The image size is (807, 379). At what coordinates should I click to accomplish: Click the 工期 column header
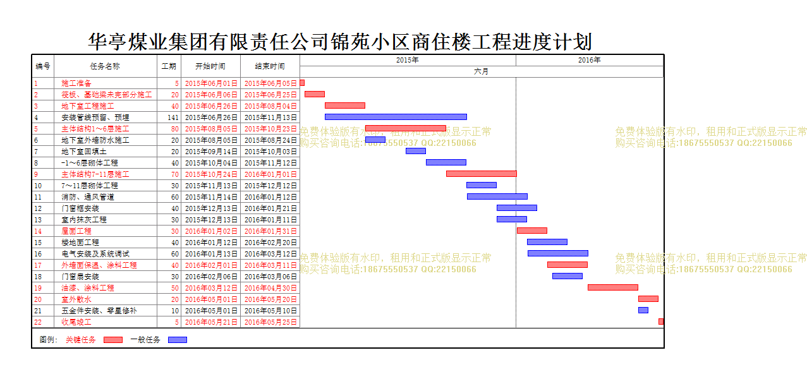click(x=169, y=66)
